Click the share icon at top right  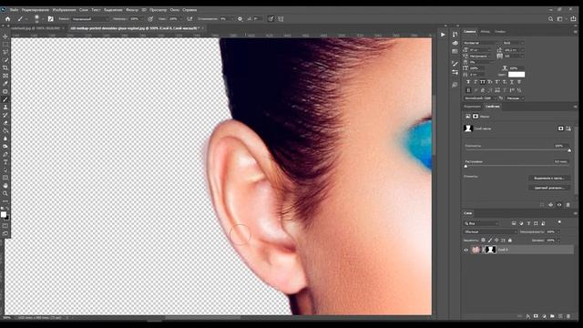point(573,18)
